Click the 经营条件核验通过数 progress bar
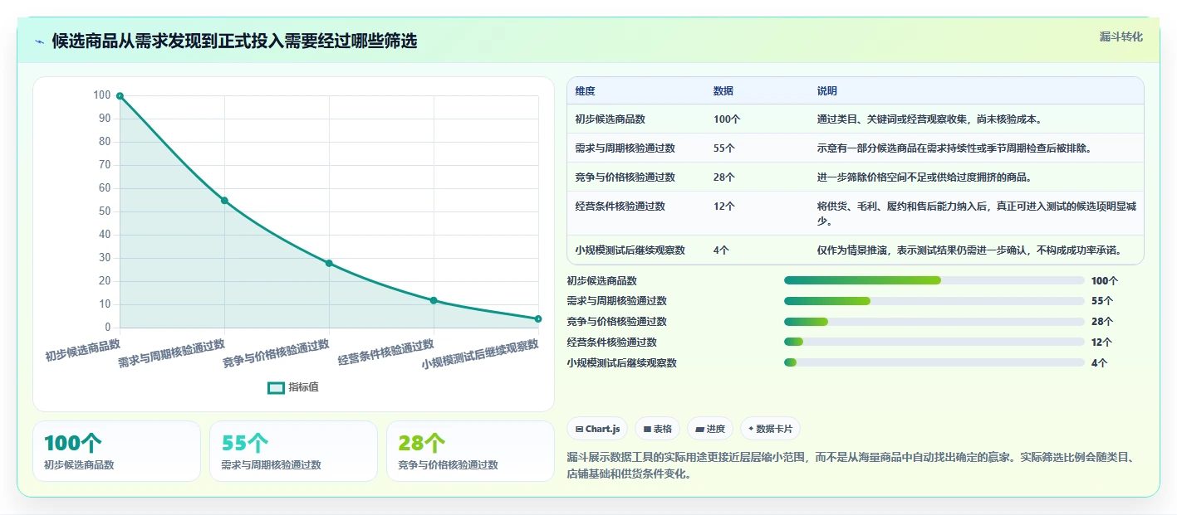Screen dimensions: 1177x515 [934, 342]
